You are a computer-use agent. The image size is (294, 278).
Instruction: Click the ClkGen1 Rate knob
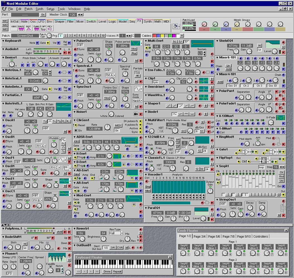(x=107, y=127)
